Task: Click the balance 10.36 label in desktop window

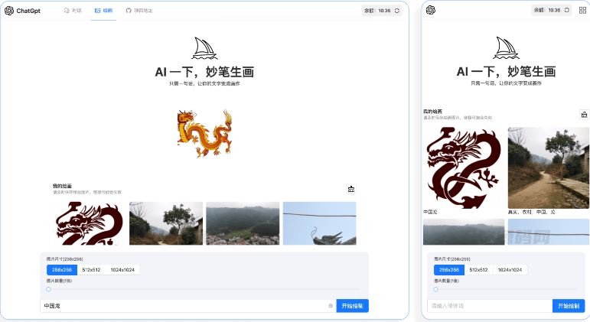Action: coord(377,11)
